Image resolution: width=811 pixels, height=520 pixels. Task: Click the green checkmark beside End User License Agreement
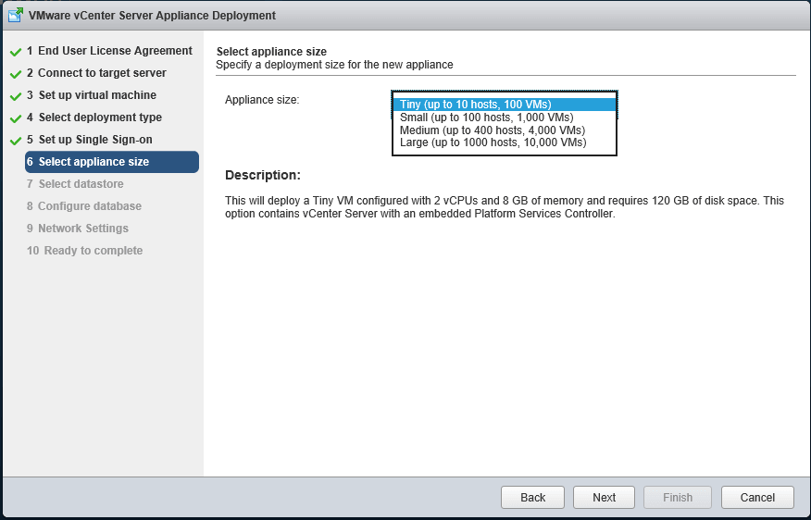click(16, 52)
